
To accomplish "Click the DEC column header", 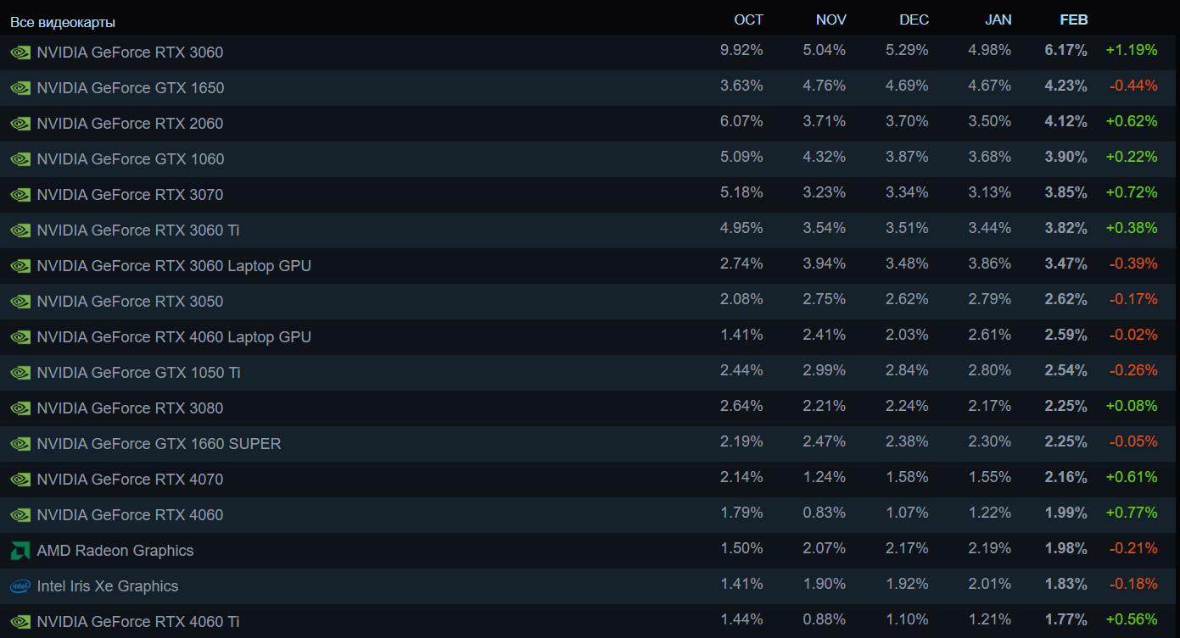I will (x=914, y=19).
